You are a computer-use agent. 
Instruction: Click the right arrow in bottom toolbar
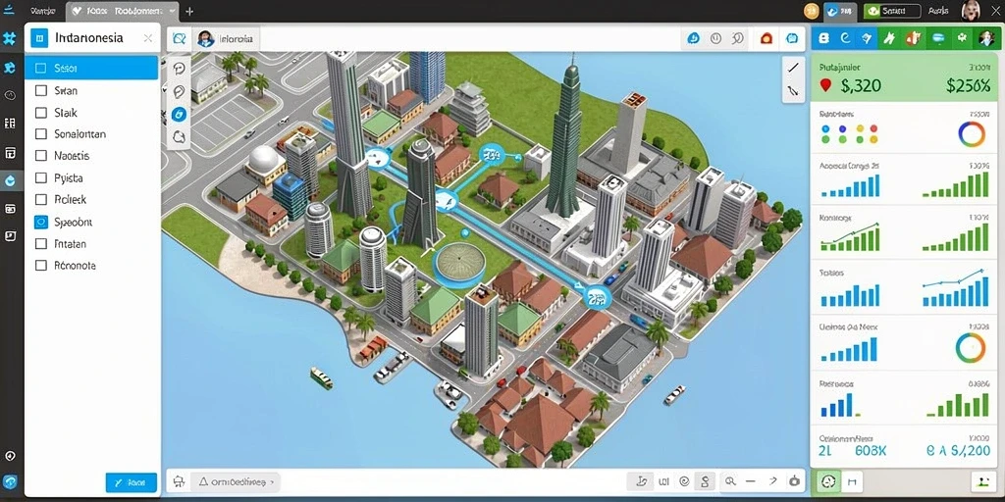click(773, 480)
